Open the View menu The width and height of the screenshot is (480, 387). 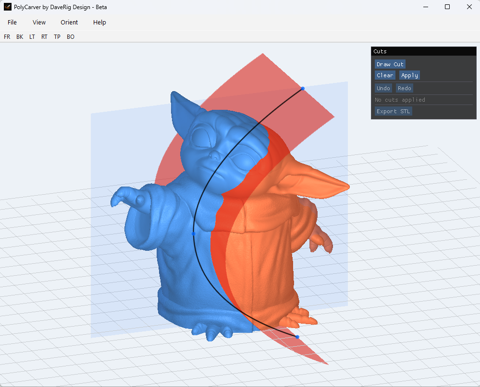39,22
